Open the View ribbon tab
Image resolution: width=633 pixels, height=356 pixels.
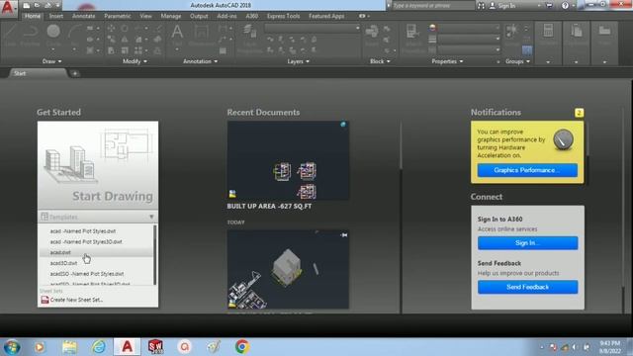[x=145, y=16]
